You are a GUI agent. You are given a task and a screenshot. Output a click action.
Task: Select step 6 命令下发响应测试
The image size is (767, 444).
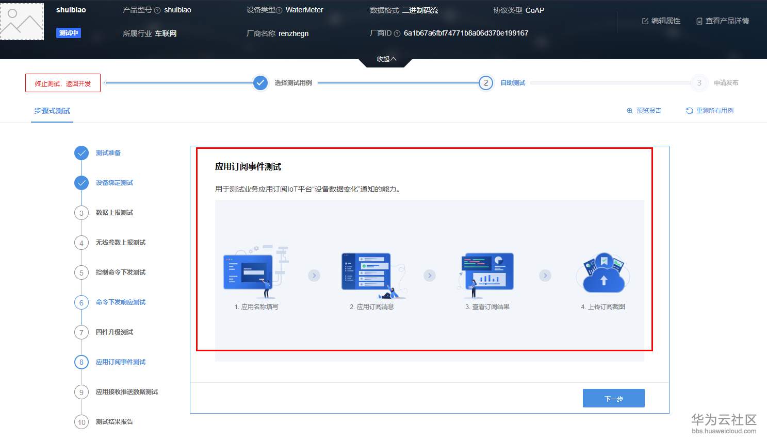coord(111,302)
